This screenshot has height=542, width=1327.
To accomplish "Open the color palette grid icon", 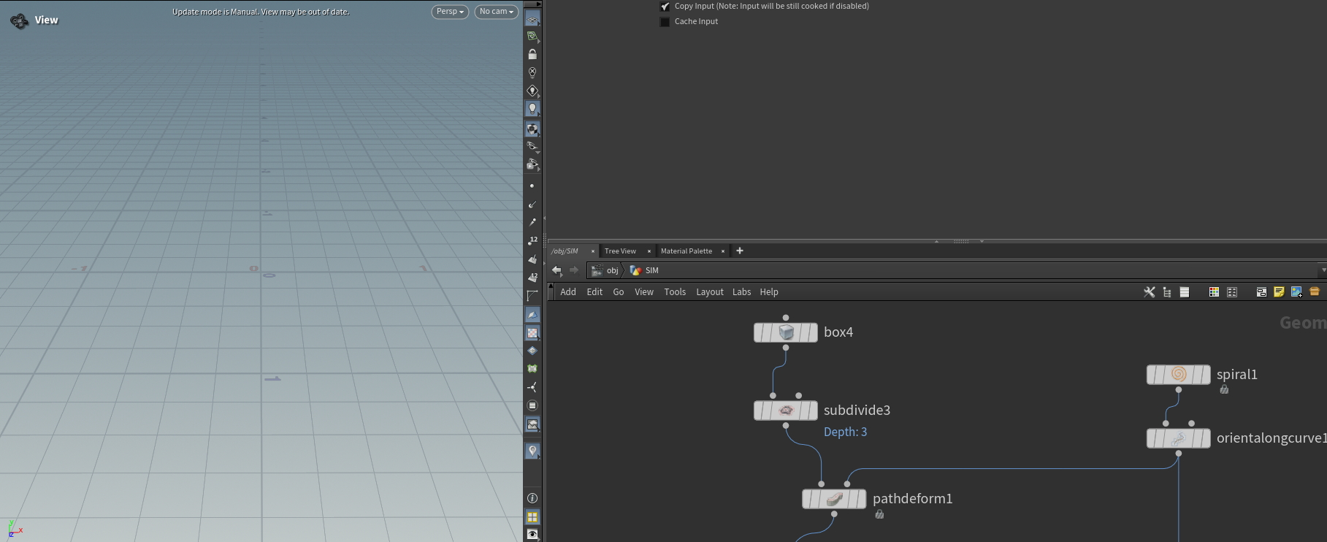I will tap(1214, 292).
